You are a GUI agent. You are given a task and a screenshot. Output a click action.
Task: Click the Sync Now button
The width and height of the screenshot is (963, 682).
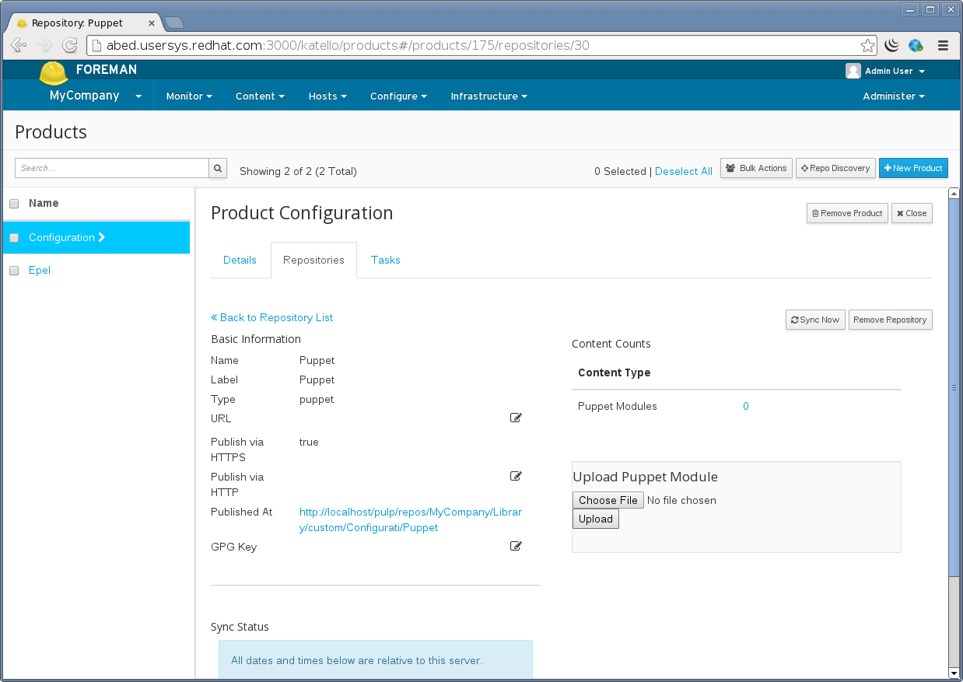coord(815,320)
